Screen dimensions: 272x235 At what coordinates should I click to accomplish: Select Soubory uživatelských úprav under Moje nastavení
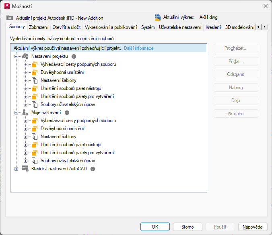pos(68,161)
